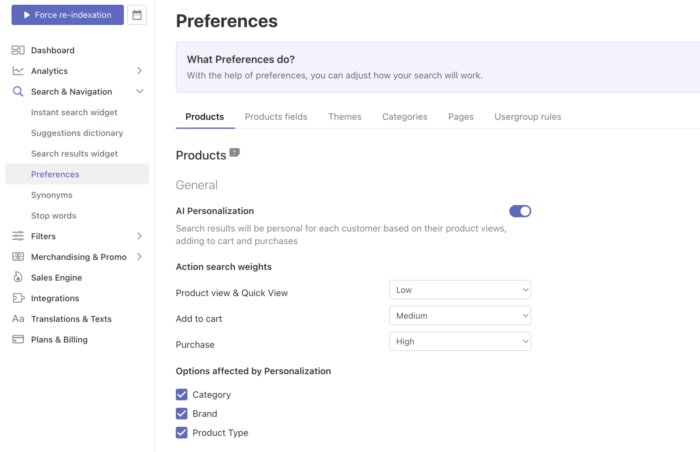
Task: Expand the Analytics section chevron
Action: (x=139, y=70)
